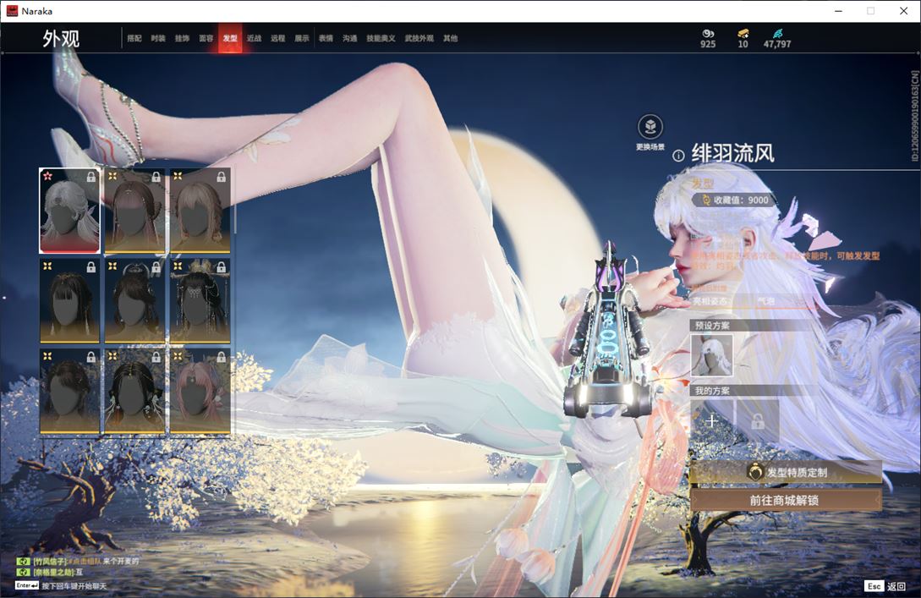Screen dimensions: 921x598
Task: Open the 远程 ranged tab
Action: click(x=278, y=38)
